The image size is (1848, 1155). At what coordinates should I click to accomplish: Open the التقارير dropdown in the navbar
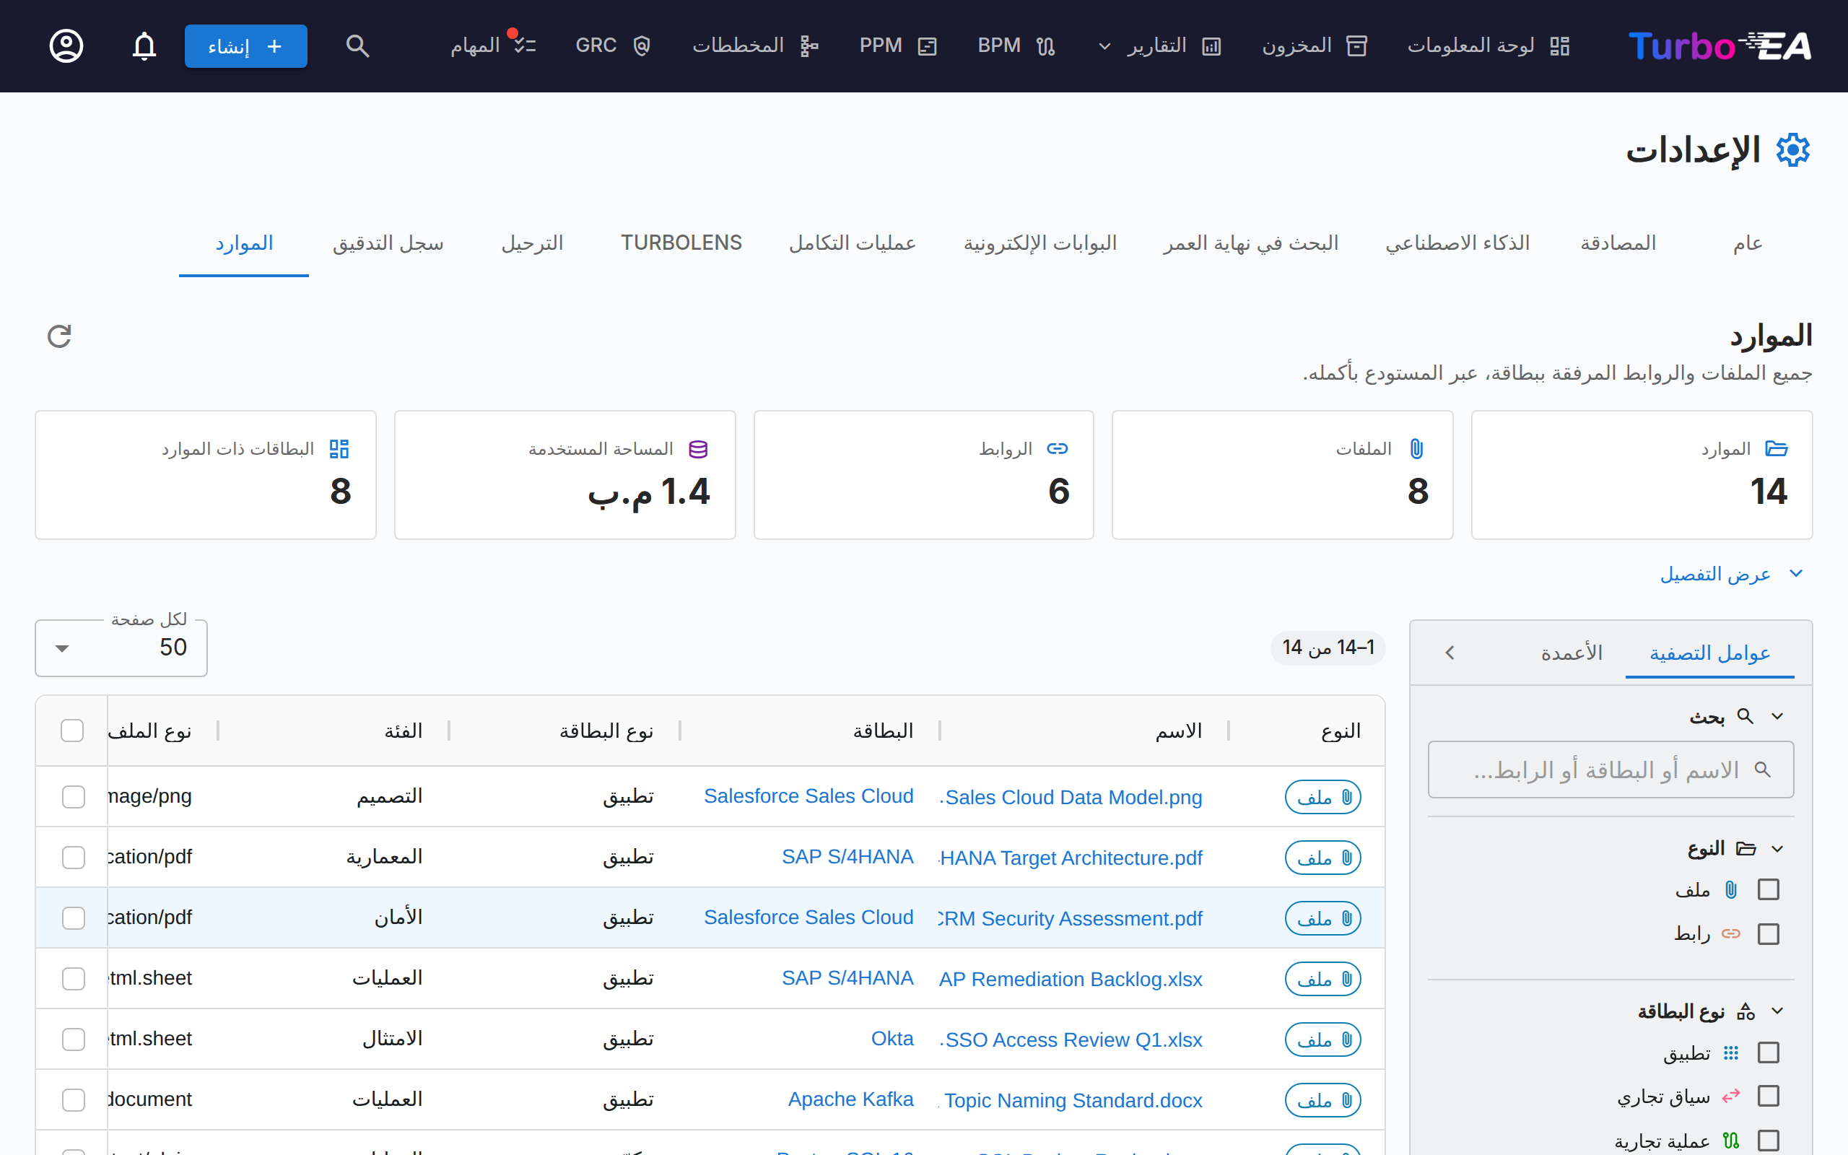point(1159,45)
